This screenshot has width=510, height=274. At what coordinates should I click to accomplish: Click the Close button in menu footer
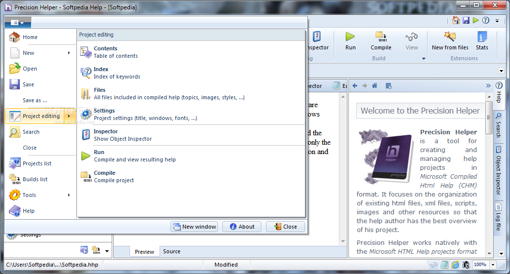[285, 227]
